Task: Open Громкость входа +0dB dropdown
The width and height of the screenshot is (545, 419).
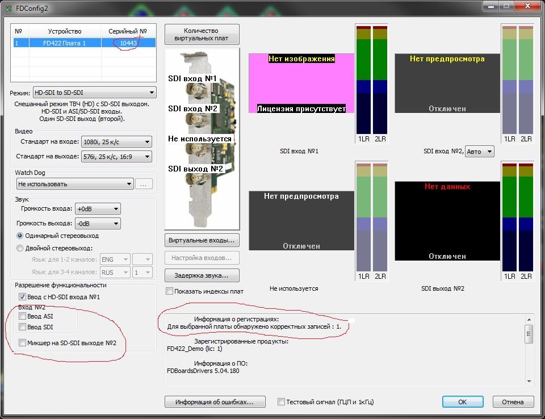Action: tap(98, 208)
